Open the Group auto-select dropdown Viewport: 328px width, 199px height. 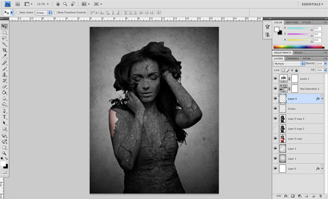pos(43,13)
